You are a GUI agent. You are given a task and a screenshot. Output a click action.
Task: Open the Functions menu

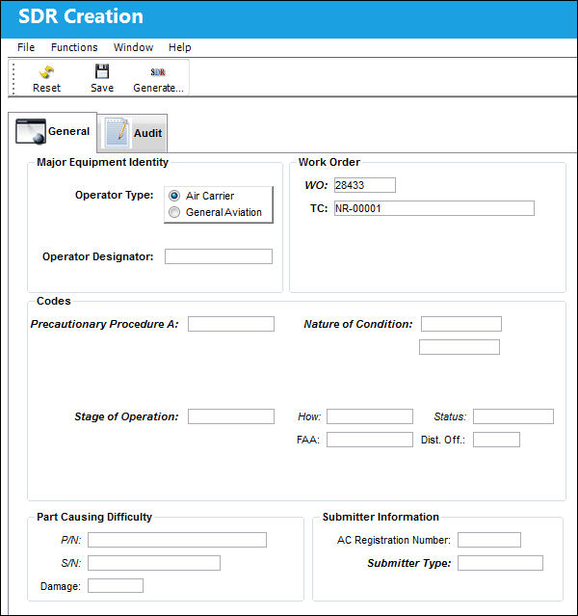(x=74, y=47)
